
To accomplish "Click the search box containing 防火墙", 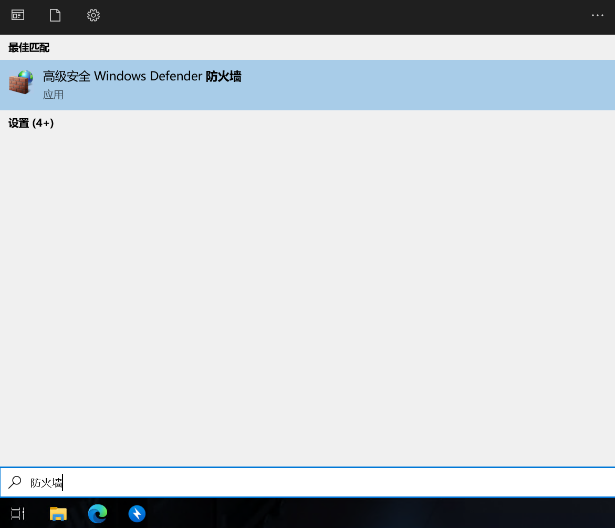I will [308, 482].
